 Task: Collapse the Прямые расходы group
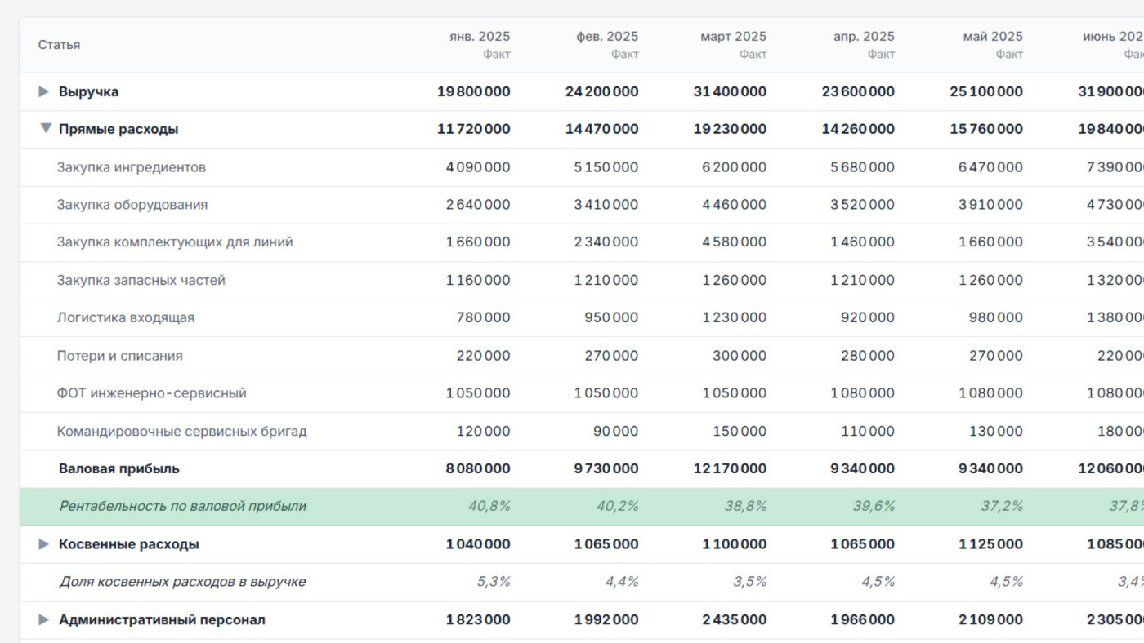[x=46, y=128]
